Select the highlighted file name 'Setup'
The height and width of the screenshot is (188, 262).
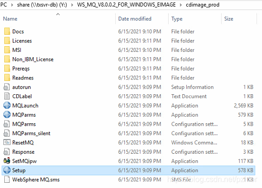point(19,170)
